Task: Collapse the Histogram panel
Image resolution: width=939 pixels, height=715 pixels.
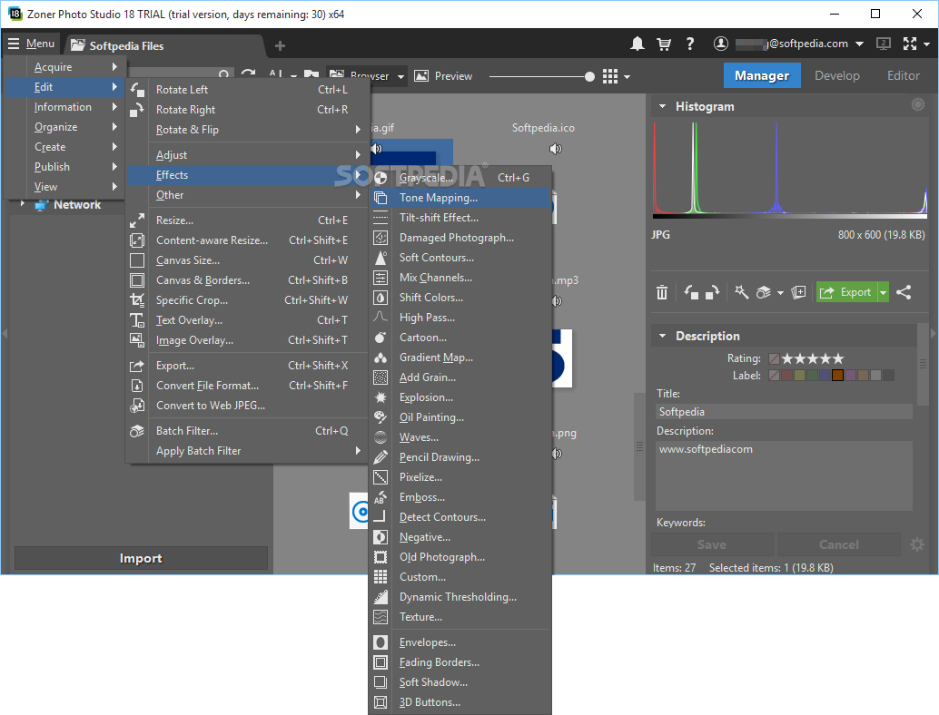Action: pyautogui.click(x=662, y=106)
